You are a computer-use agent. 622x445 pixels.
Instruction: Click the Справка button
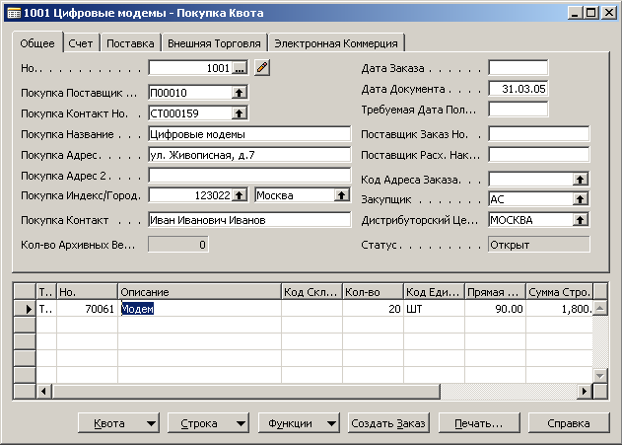tap(569, 423)
